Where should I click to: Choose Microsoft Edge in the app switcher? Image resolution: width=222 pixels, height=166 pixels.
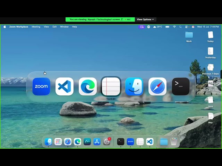coord(88,86)
